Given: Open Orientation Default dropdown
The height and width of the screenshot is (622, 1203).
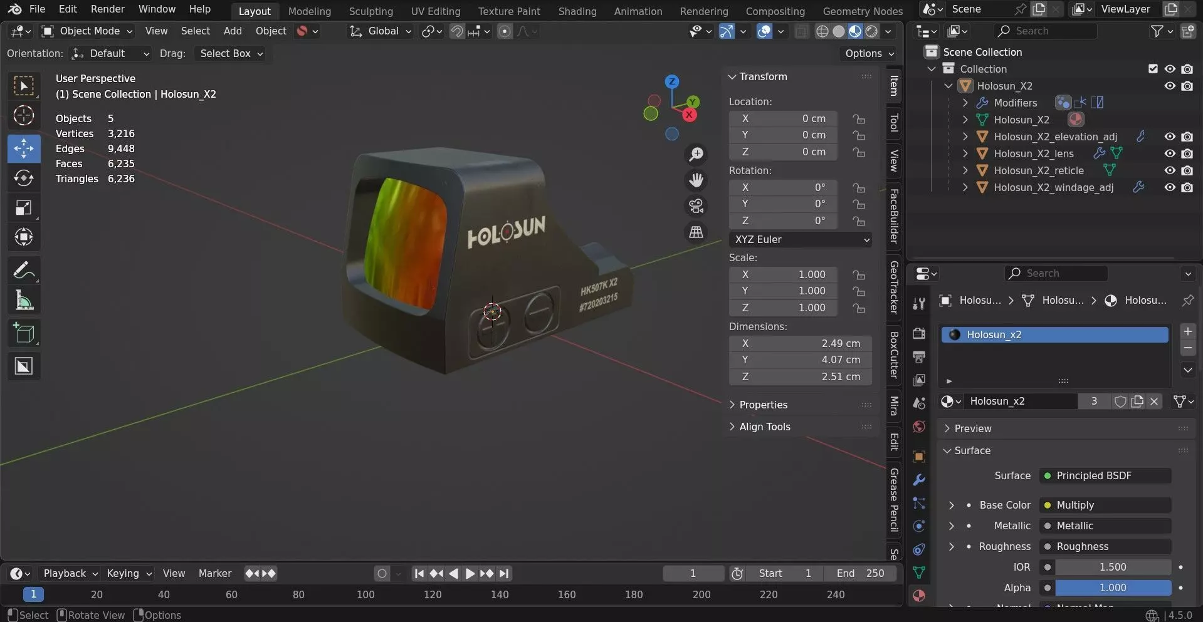Looking at the screenshot, I should coord(110,53).
